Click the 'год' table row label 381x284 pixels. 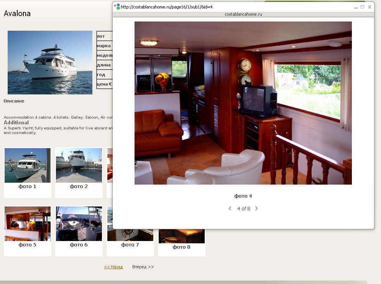point(101,74)
